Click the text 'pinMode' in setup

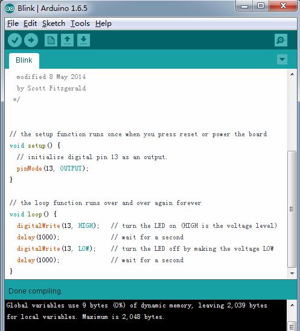(30, 168)
